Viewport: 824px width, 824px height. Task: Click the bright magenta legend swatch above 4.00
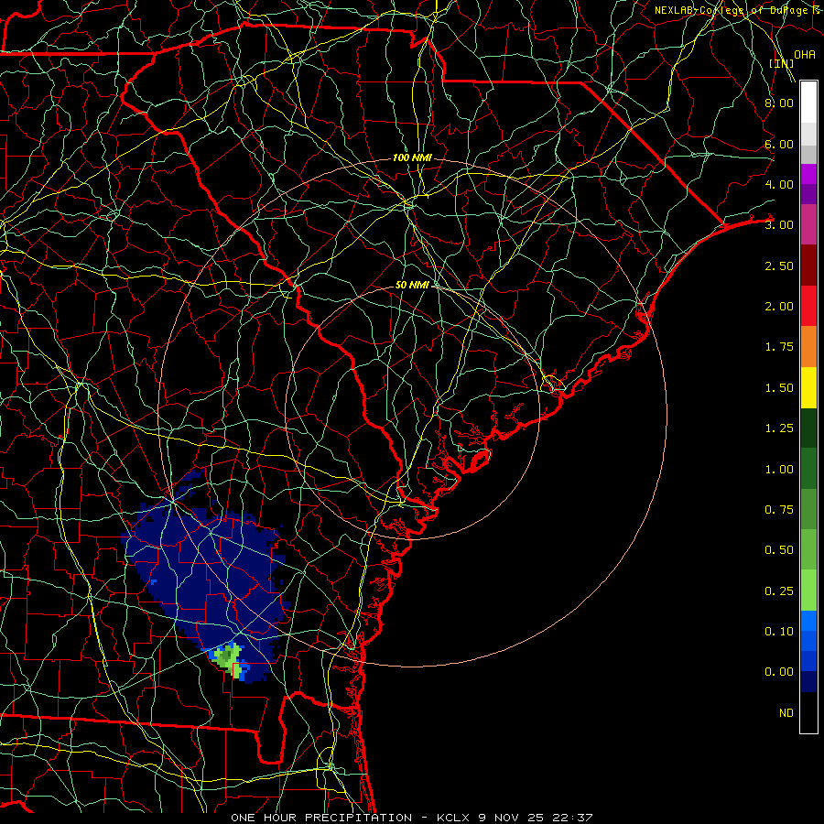[808, 174]
